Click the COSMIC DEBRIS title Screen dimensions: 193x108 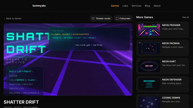point(171,98)
